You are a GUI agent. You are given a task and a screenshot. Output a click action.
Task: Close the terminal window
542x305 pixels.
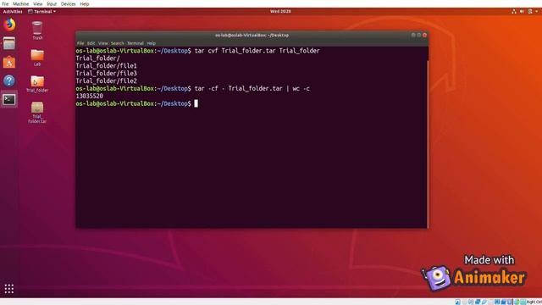[x=425, y=35]
